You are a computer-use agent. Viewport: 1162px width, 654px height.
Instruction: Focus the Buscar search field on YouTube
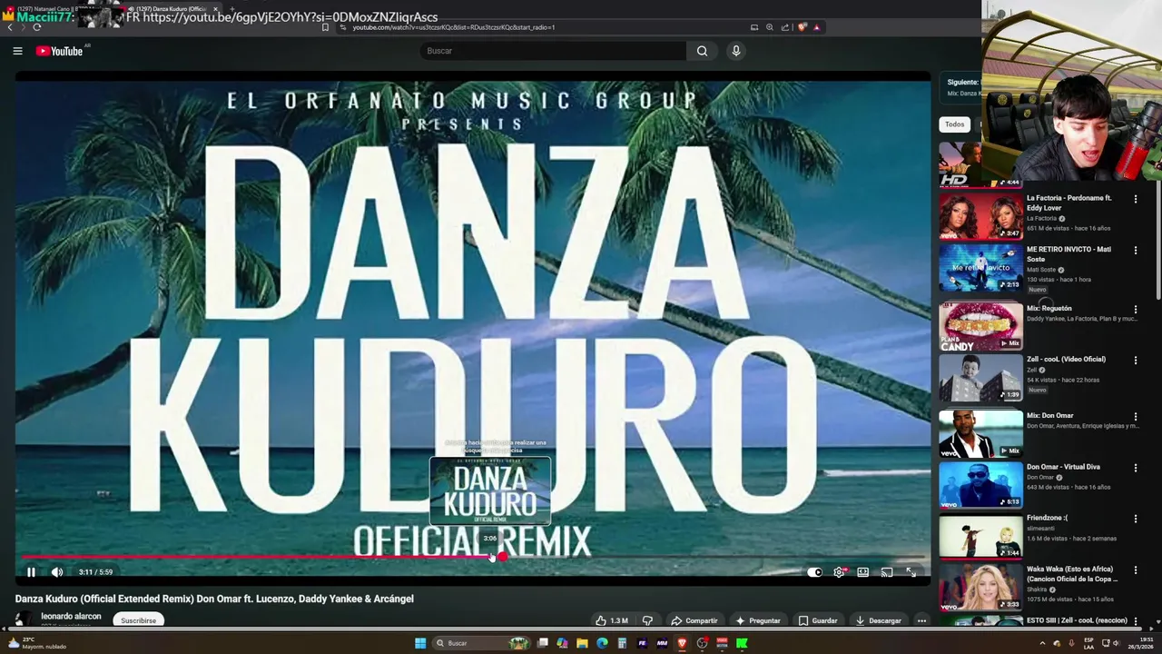[554, 51]
